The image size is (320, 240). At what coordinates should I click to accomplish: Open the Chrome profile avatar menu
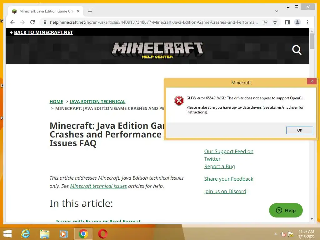tap(297, 22)
